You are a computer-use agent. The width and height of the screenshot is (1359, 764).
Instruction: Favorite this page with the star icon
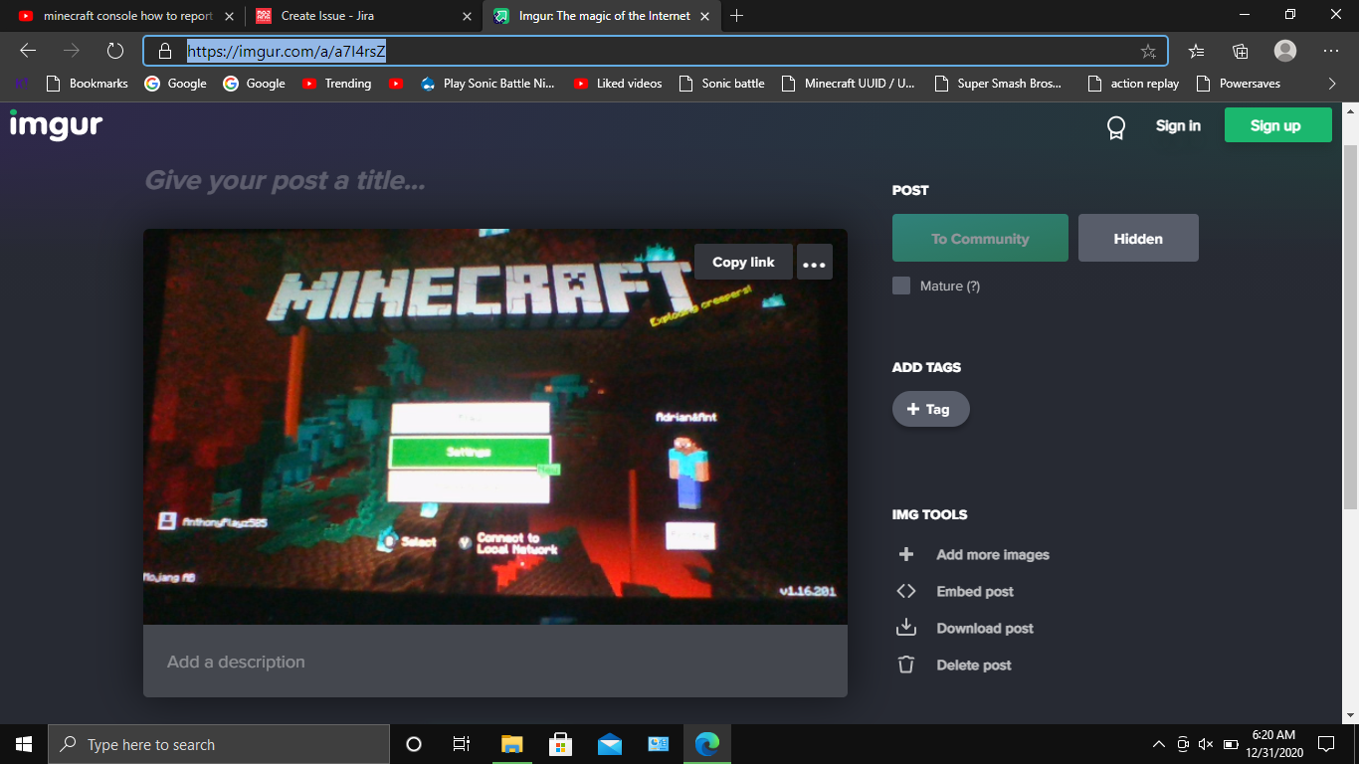[x=1148, y=52]
